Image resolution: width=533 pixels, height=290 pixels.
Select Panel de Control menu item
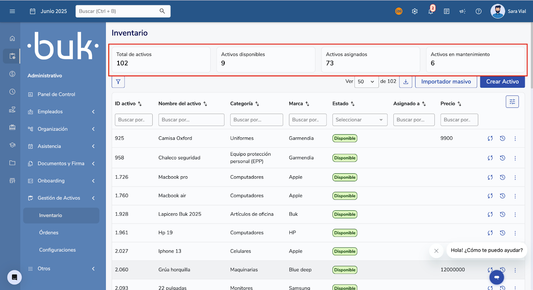(56, 94)
